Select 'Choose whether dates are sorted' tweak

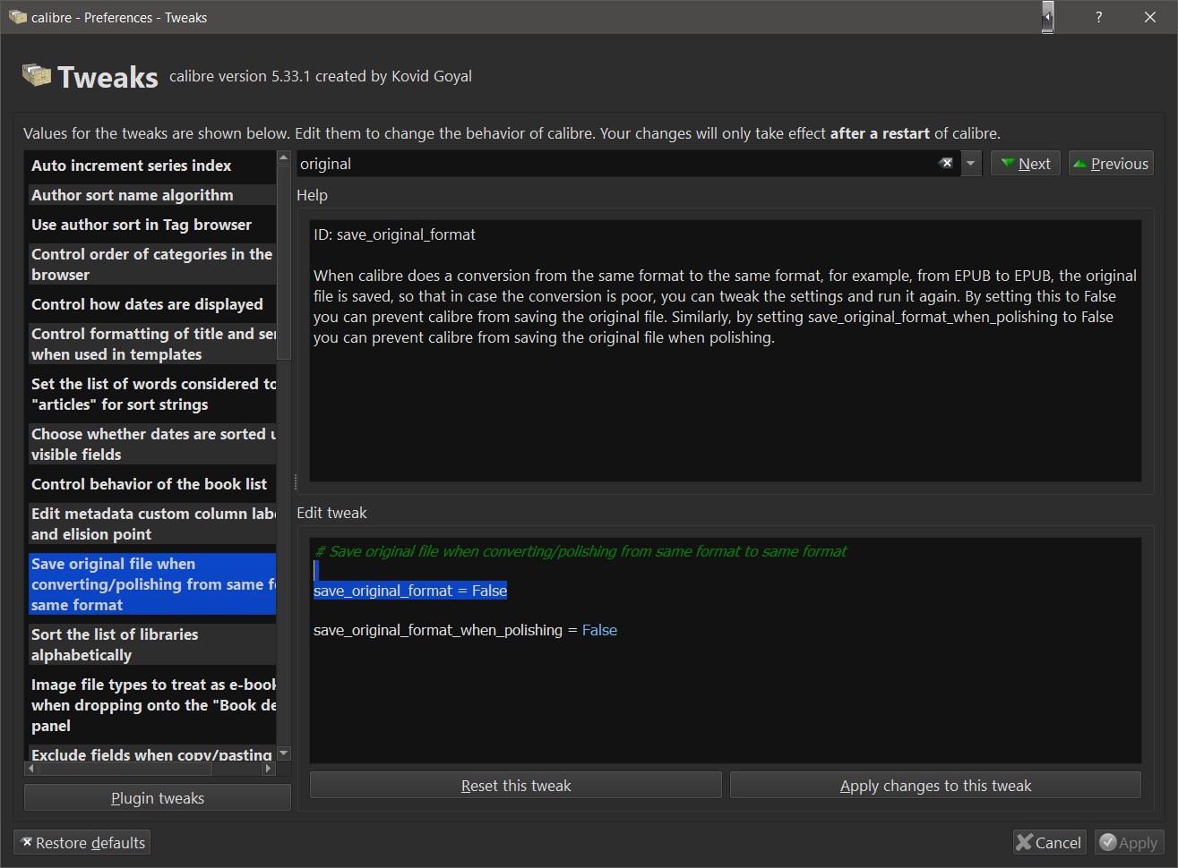click(152, 444)
